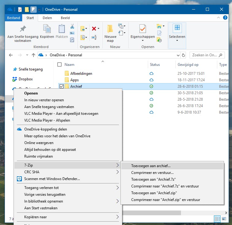Image resolution: width=232 pixels, height=225 pixels.
Task: Click the scissors Cut icon
Action: point(72,26)
